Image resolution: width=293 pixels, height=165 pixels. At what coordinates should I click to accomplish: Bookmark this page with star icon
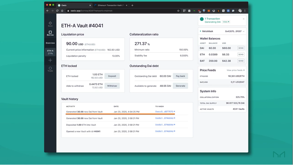(178, 11)
